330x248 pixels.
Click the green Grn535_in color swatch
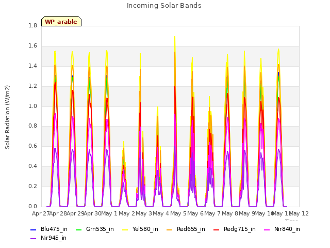[78, 229]
